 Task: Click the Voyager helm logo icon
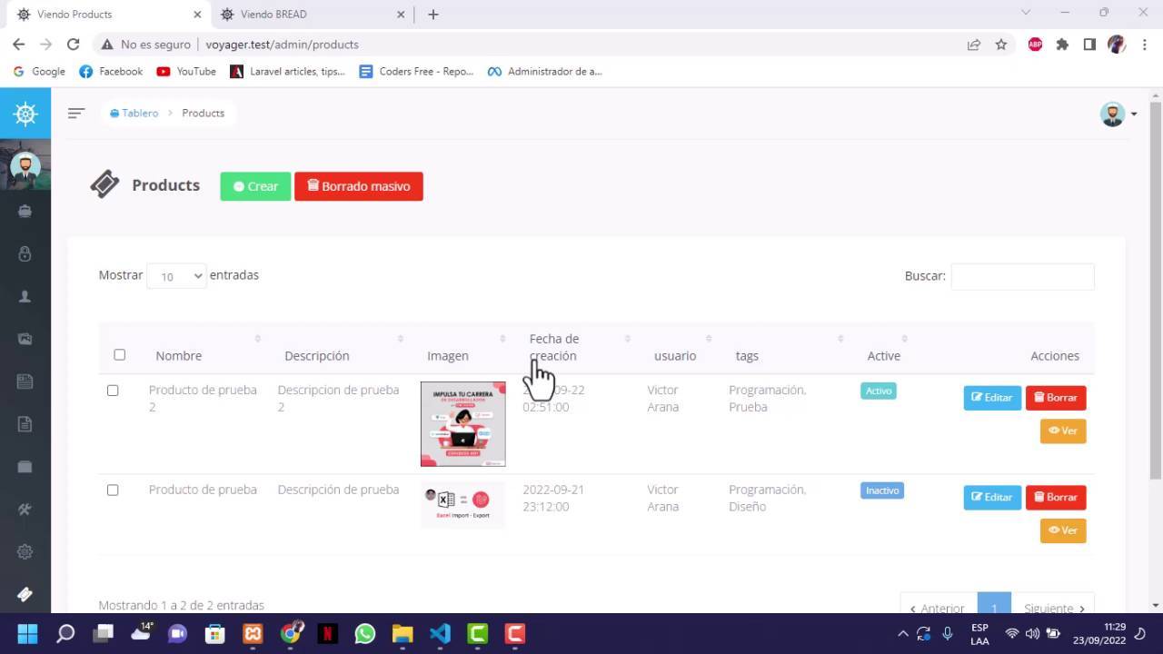[x=25, y=114]
